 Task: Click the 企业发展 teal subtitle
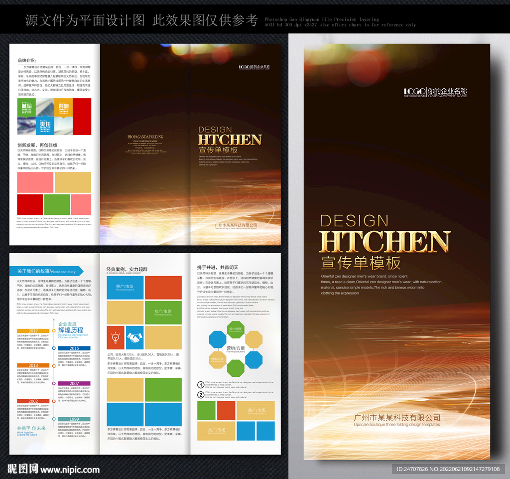67,324
